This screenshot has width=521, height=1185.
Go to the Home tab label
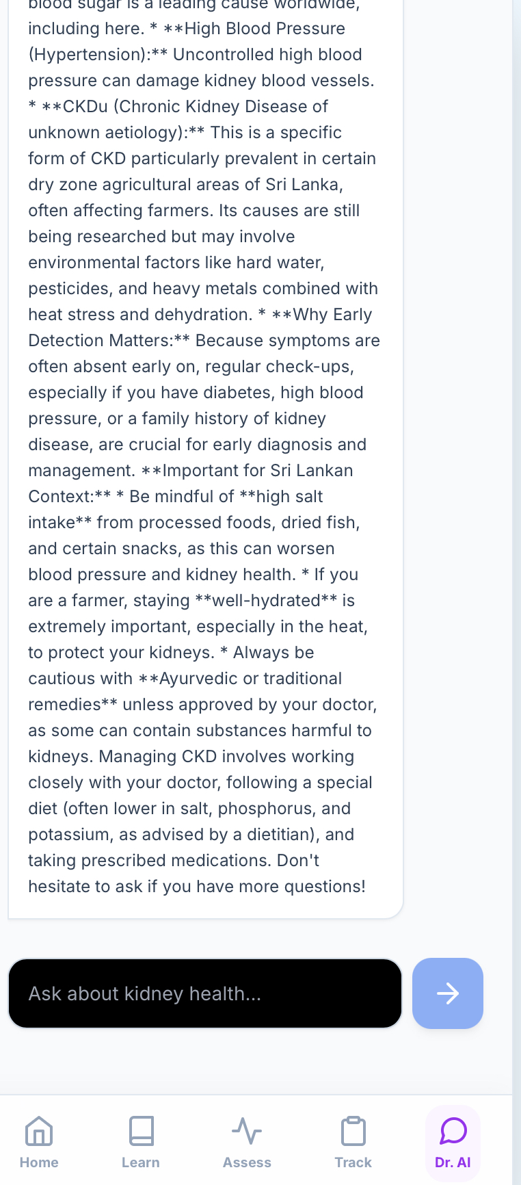pos(39,1162)
